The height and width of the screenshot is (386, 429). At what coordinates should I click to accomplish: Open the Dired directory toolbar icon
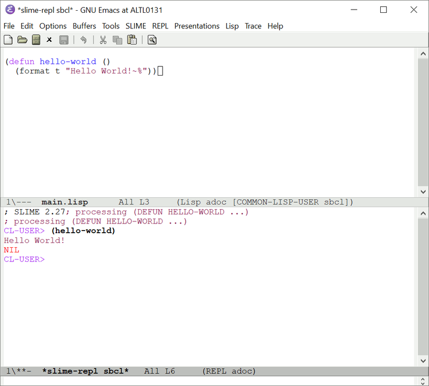(35, 39)
